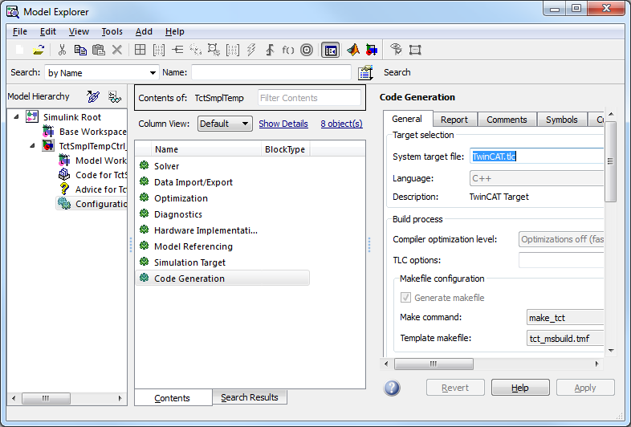
Task: Click the glasses hierarchy icon beside Model Hierarchy
Action: click(x=115, y=96)
